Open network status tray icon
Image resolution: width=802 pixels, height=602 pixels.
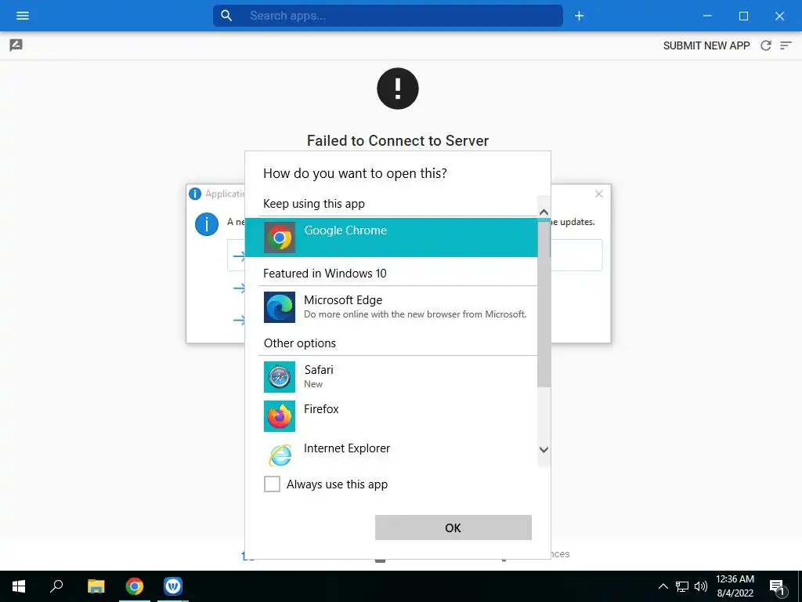682,586
